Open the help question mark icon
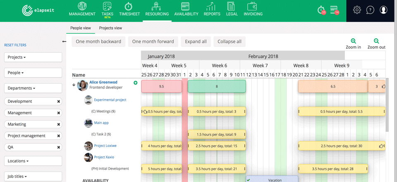Screen dimensions: 397x182 click(x=370, y=10)
